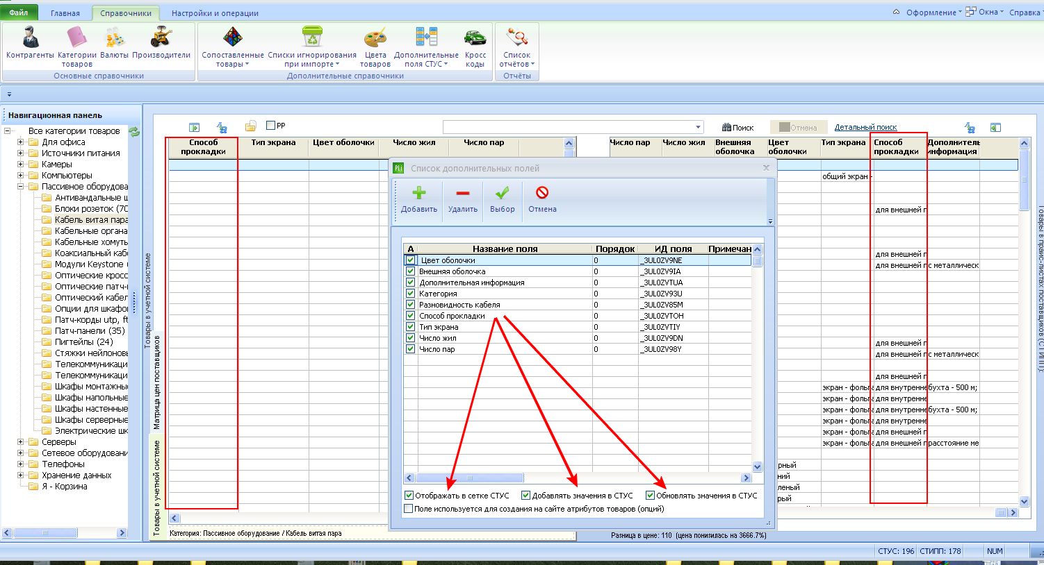Open the search combo box dropdown arrow
1044x565 pixels.
698,127
